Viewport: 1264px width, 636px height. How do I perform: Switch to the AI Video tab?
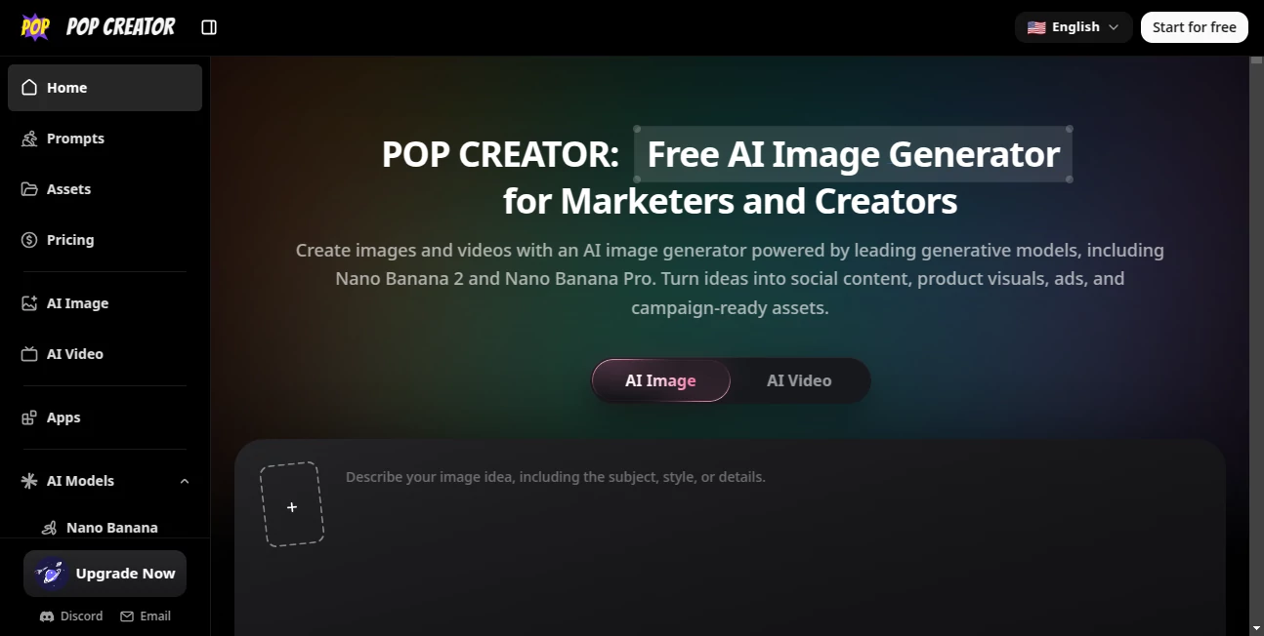pos(799,380)
